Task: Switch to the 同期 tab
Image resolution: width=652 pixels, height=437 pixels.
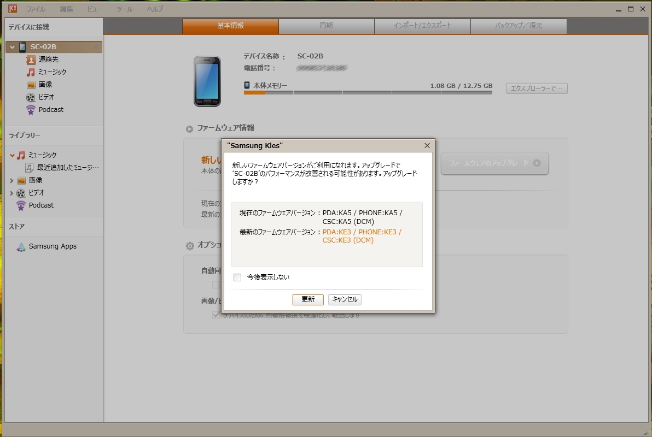Action: [x=327, y=26]
